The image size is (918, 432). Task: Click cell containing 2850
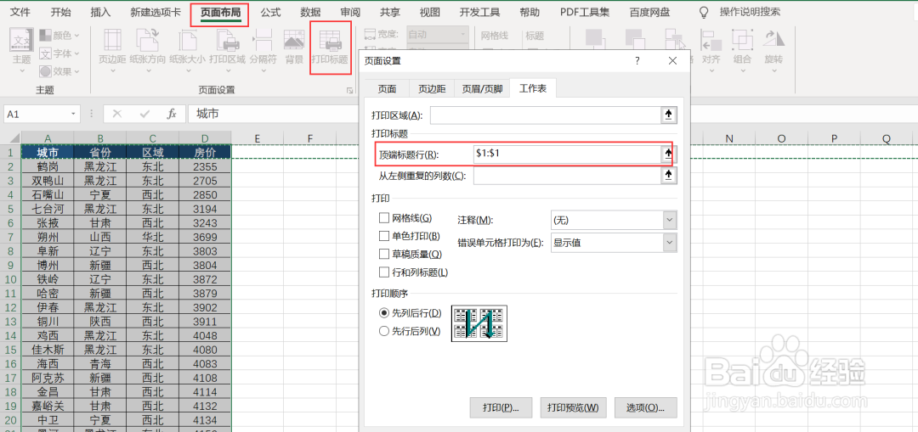(205, 194)
